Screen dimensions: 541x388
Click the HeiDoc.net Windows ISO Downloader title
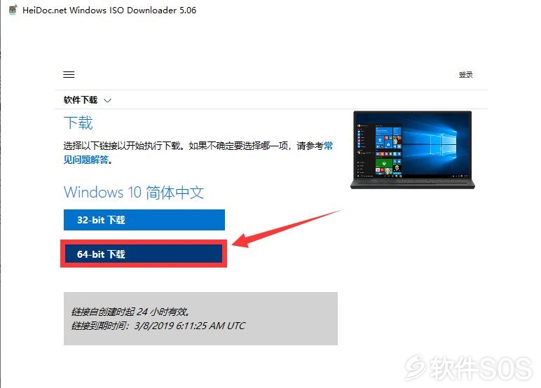click(109, 11)
